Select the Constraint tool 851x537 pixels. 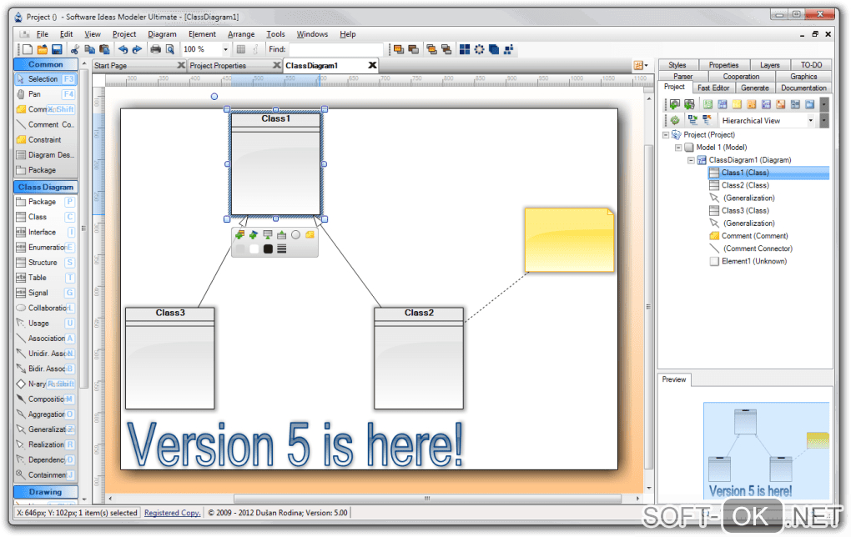click(x=46, y=139)
